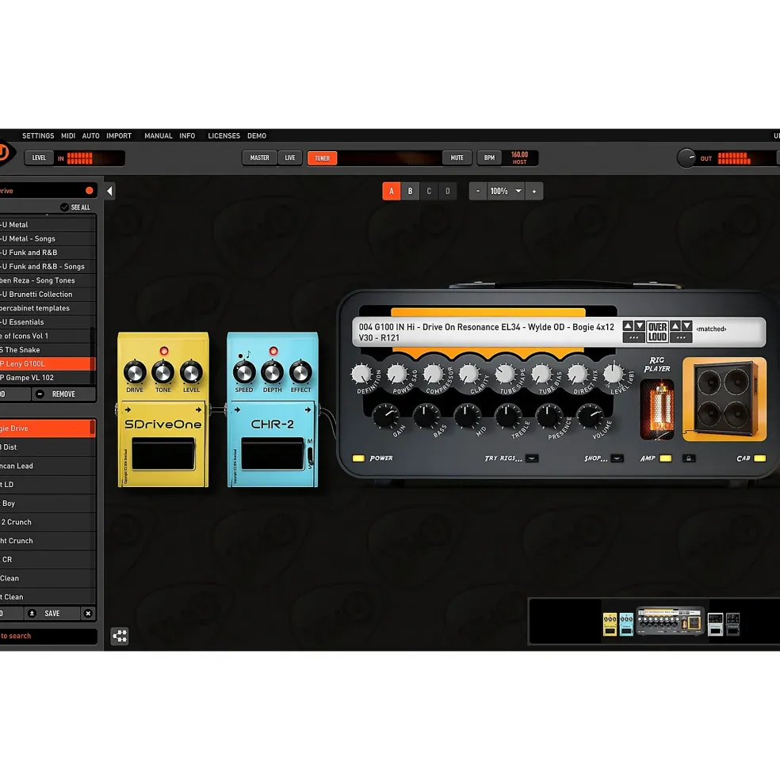Click the SAVE preset button
Image resolution: width=780 pixels, height=780 pixels.
(x=52, y=614)
